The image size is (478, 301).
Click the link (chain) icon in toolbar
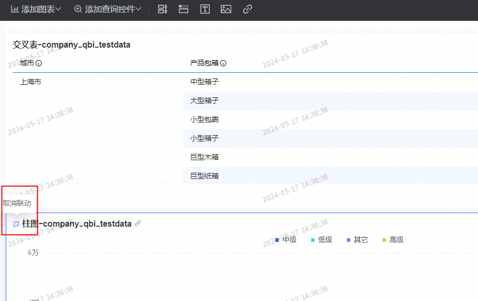point(247,9)
